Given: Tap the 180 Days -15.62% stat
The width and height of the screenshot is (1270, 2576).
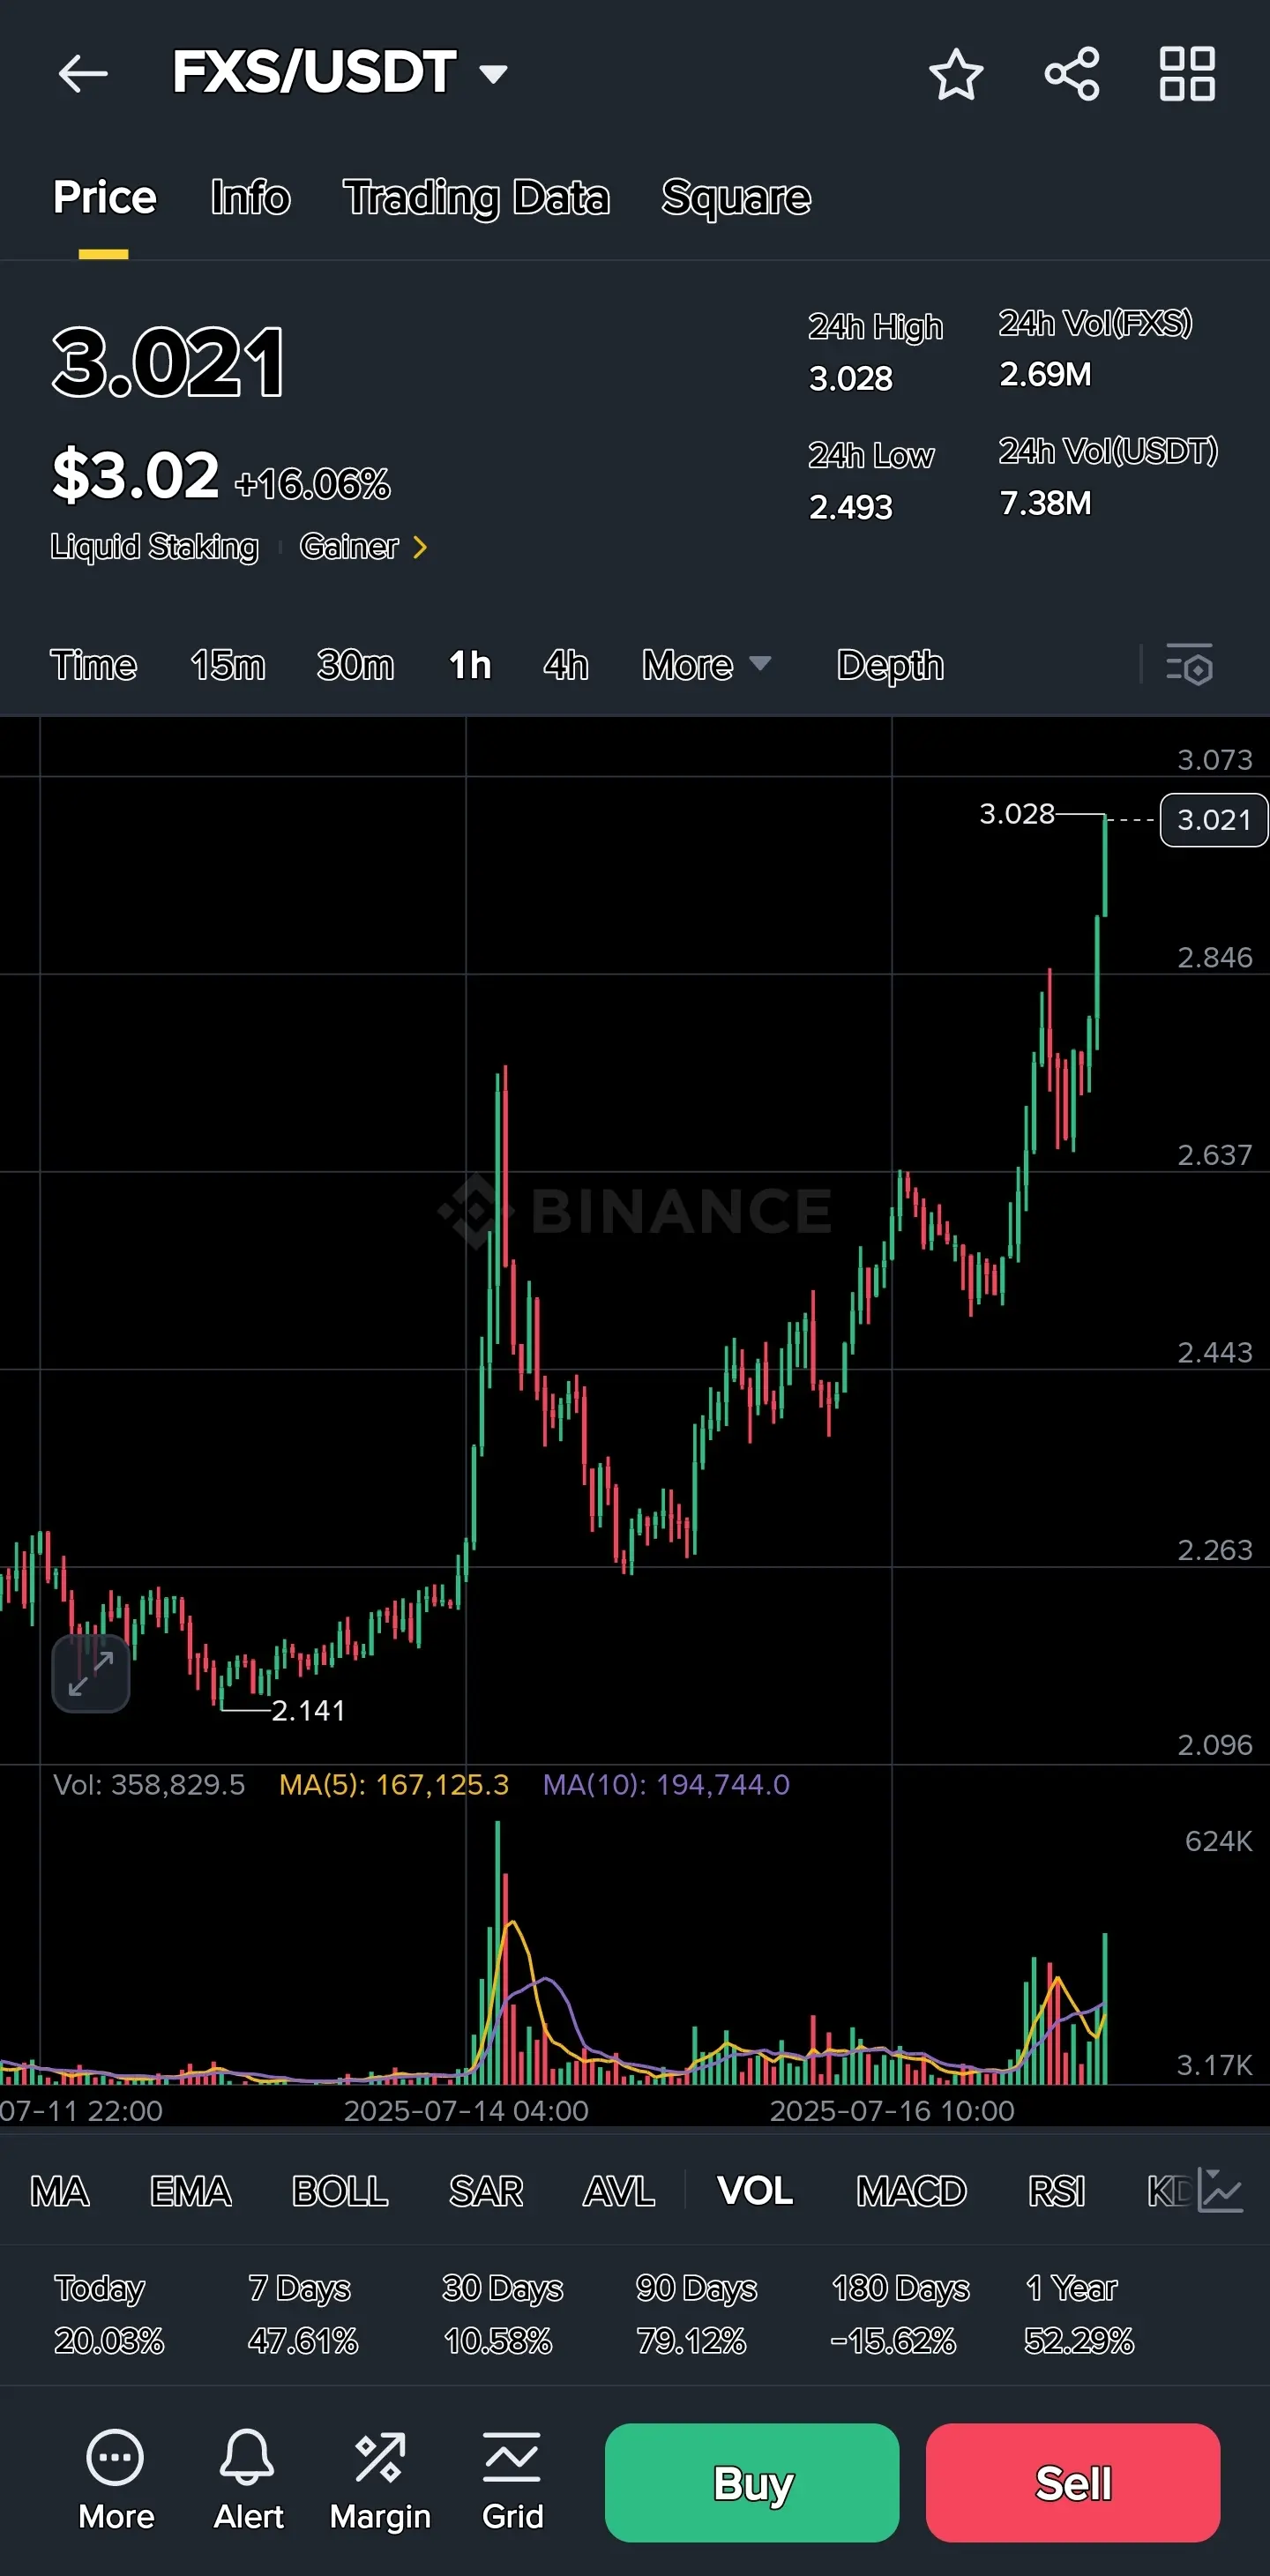Looking at the screenshot, I should point(899,2314).
